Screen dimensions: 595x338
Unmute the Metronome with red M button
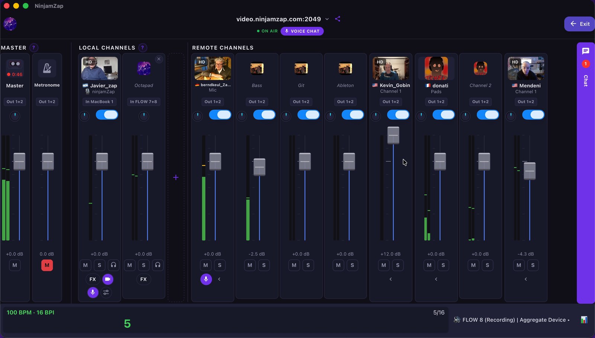click(x=47, y=265)
